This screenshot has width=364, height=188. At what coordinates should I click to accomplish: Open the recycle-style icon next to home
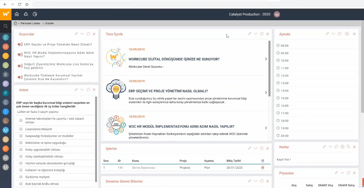click(26, 14)
